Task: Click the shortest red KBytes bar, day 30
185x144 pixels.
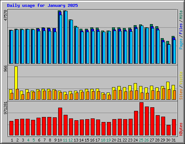Action: pyautogui.click(x=168, y=130)
